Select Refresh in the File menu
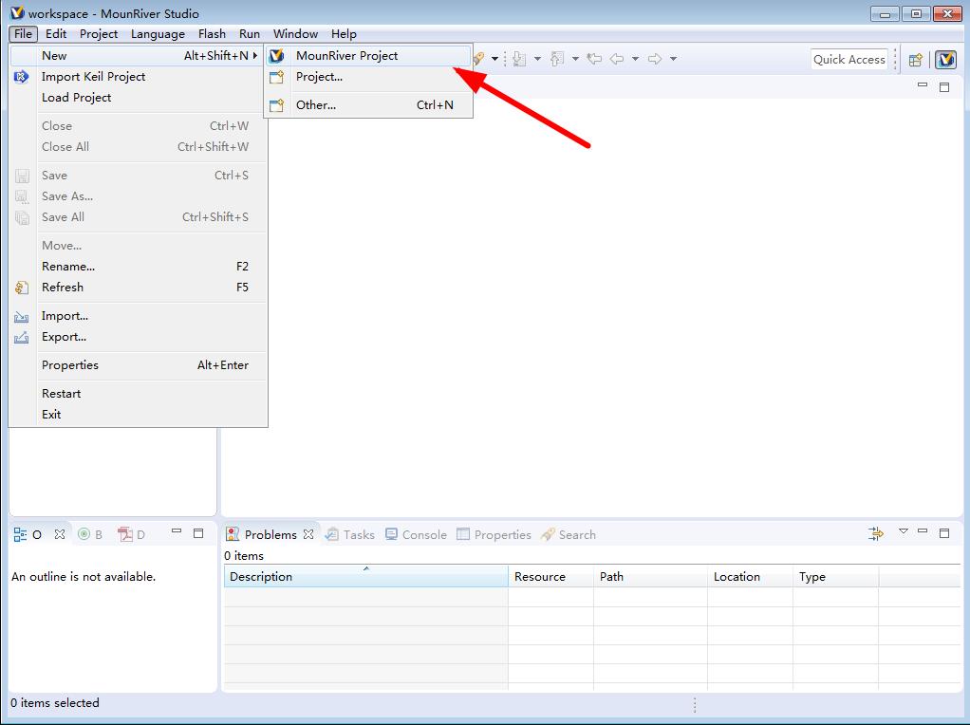 138,288
